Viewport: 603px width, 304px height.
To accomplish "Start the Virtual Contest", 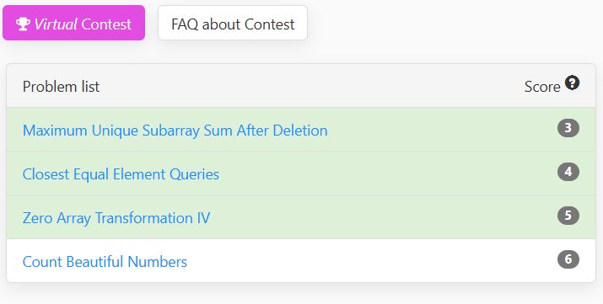I will [x=74, y=23].
